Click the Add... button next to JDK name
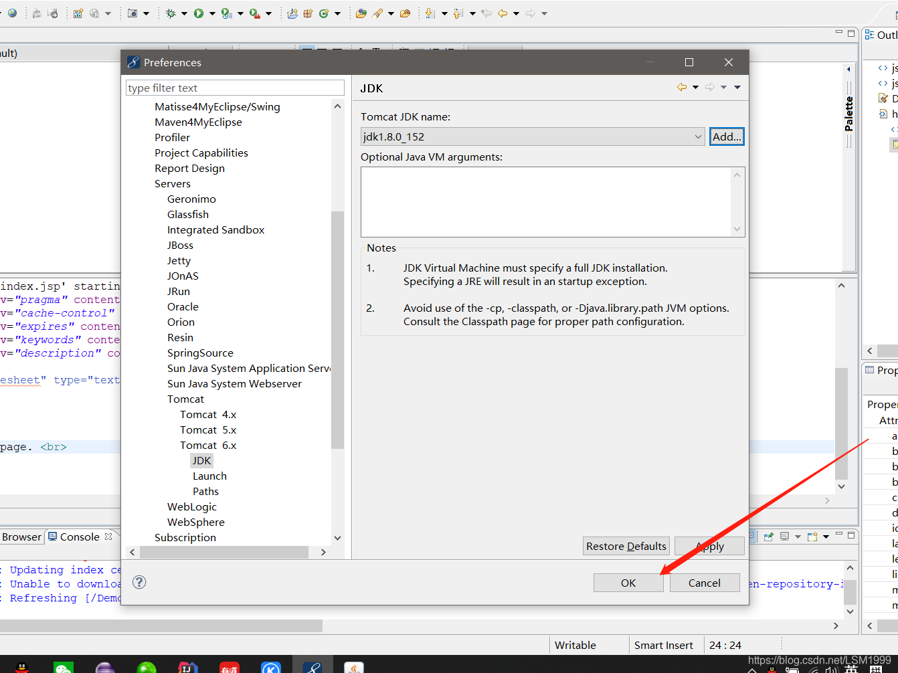The height and width of the screenshot is (673, 898). [727, 136]
